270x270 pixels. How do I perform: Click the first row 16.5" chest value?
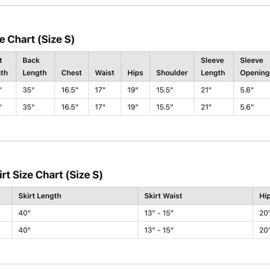point(70,90)
